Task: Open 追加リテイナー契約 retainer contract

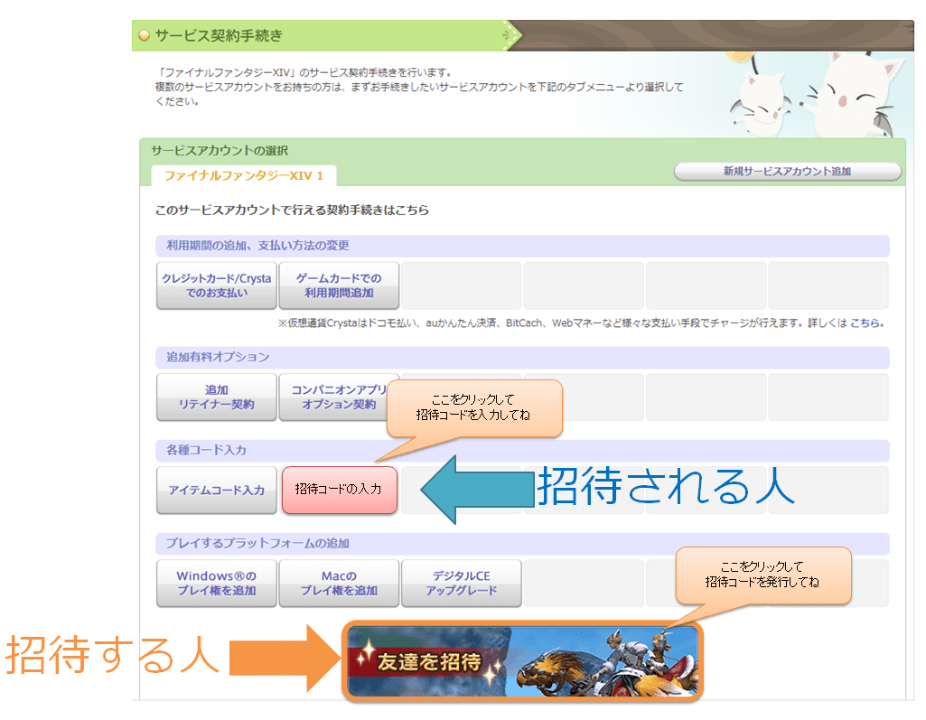Action: pyautogui.click(x=216, y=397)
